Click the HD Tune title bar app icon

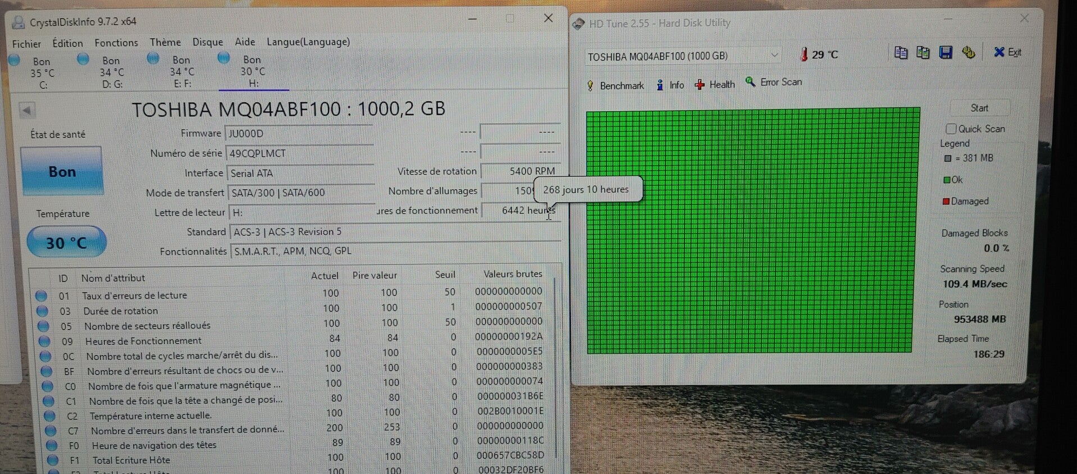point(578,24)
